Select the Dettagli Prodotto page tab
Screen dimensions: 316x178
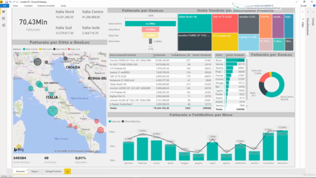(53, 172)
